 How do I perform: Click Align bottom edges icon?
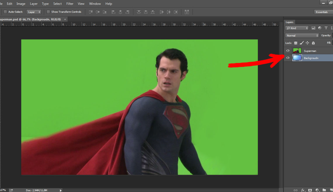click(x=105, y=12)
